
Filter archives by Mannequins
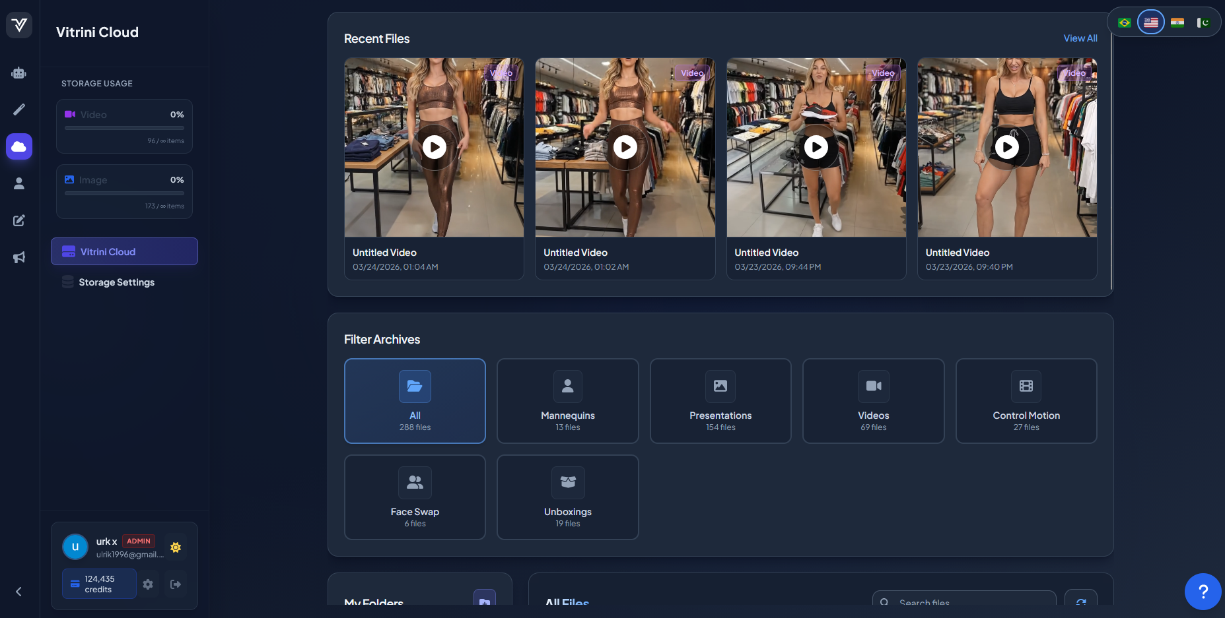click(568, 401)
